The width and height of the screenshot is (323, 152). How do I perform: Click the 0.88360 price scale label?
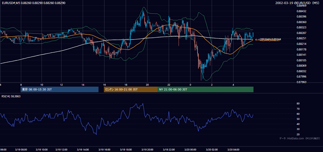coord(302,22)
